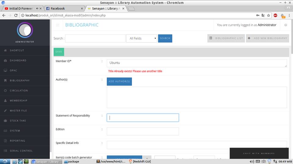Image resolution: width=293 pixels, height=164 pixels.
Task: Click the volume icon in the system tray
Action: click(x=252, y=162)
